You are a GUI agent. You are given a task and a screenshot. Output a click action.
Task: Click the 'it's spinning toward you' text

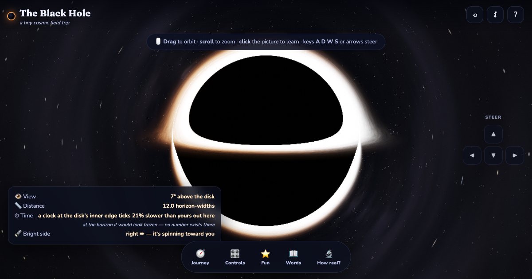tap(184, 234)
